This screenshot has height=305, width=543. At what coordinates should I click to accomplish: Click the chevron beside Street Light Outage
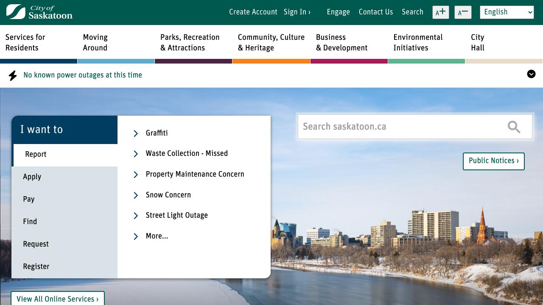click(136, 216)
